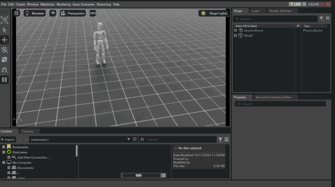This screenshot has height=187, width=335.
Task: Open the Stage panel filter icon
Action: (322, 19)
